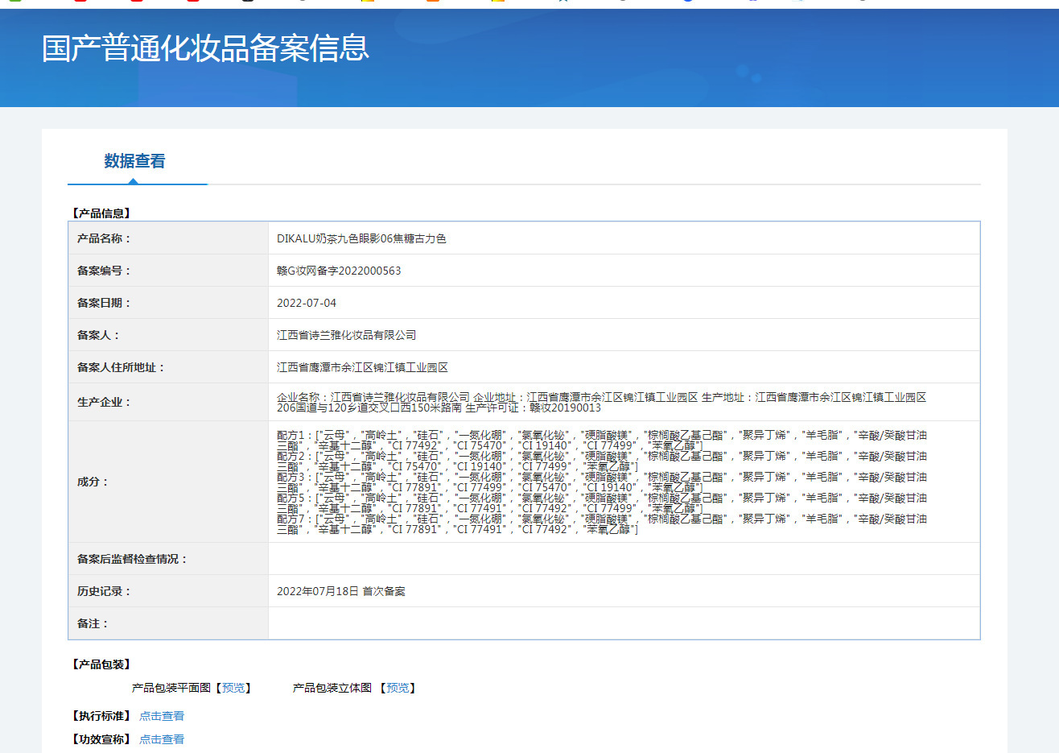Screen dimensions: 1059x753
Task: Click the 备案后监督检查情况 row label
Action: [132, 559]
